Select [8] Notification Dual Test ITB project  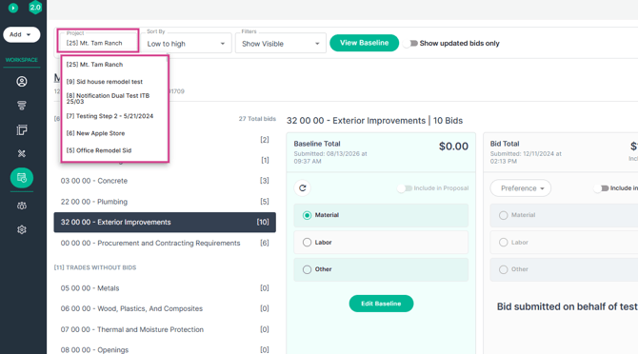pos(114,99)
